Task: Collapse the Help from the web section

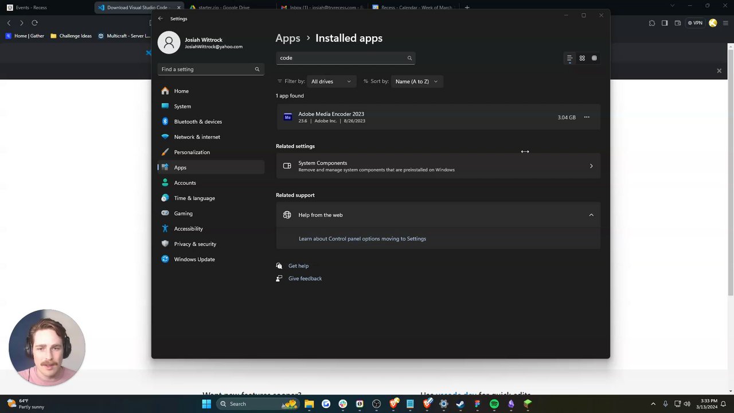Action: pyautogui.click(x=591, y=215)
